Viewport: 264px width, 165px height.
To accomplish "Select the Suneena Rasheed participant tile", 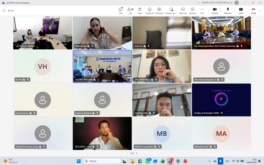I will [x=102, y=100].
